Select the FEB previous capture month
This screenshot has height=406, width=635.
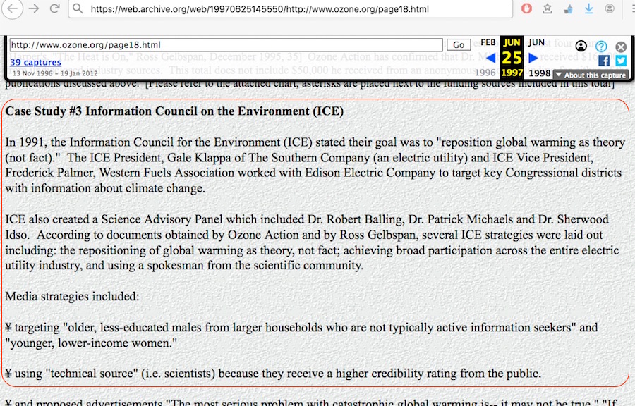point(488,42)
